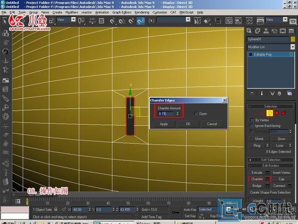The image size is (298, 224).
Task: Open Connect settings box button
Action: point(290,185)
